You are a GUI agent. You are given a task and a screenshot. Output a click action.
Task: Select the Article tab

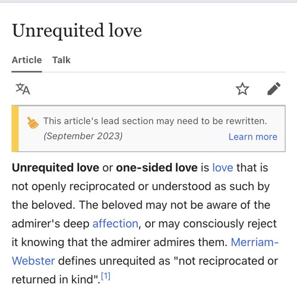pos(27,60)
